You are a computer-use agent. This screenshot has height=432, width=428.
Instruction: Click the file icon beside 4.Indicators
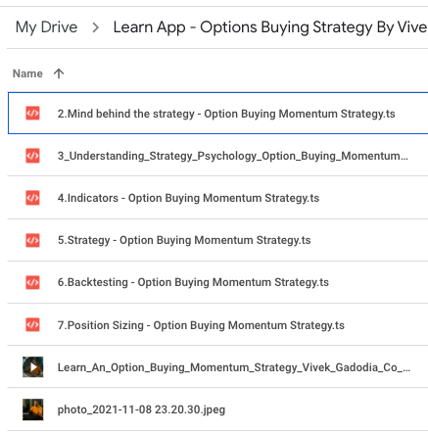pyautogui.click(x=32, y=198)
